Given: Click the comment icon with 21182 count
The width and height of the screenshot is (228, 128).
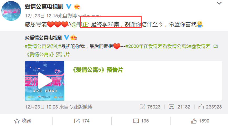Looking at the screenshot, I should click(x=171, y=107).
